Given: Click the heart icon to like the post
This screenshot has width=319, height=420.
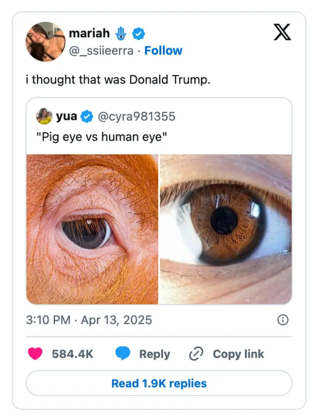Looking at the screenshot, I should click(35, 354).
